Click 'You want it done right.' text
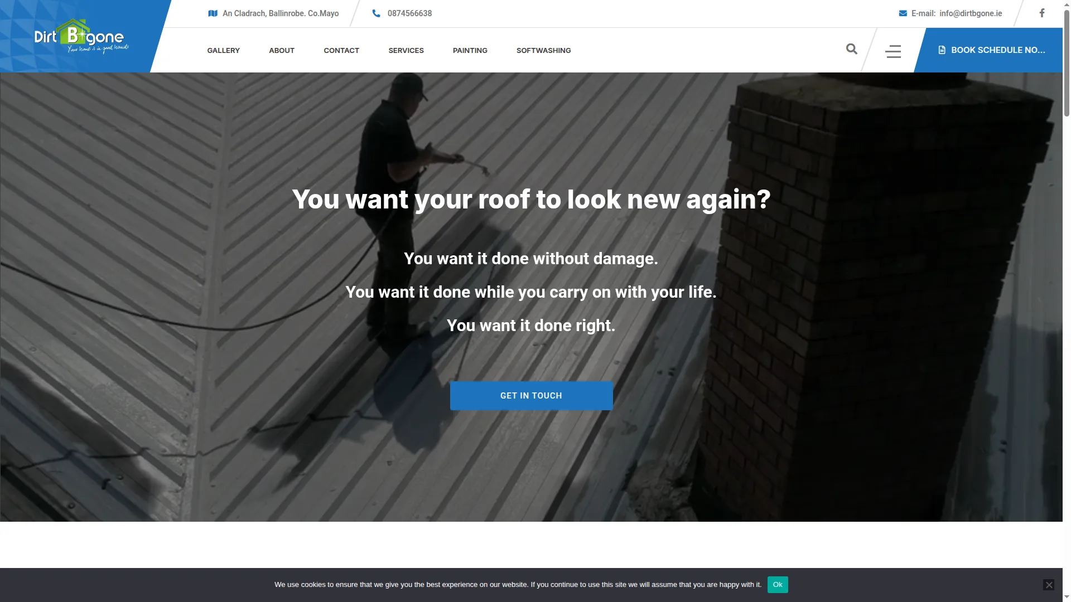 (531, 326)
